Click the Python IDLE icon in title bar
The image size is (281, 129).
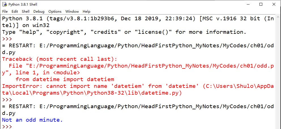pos(5,4)
